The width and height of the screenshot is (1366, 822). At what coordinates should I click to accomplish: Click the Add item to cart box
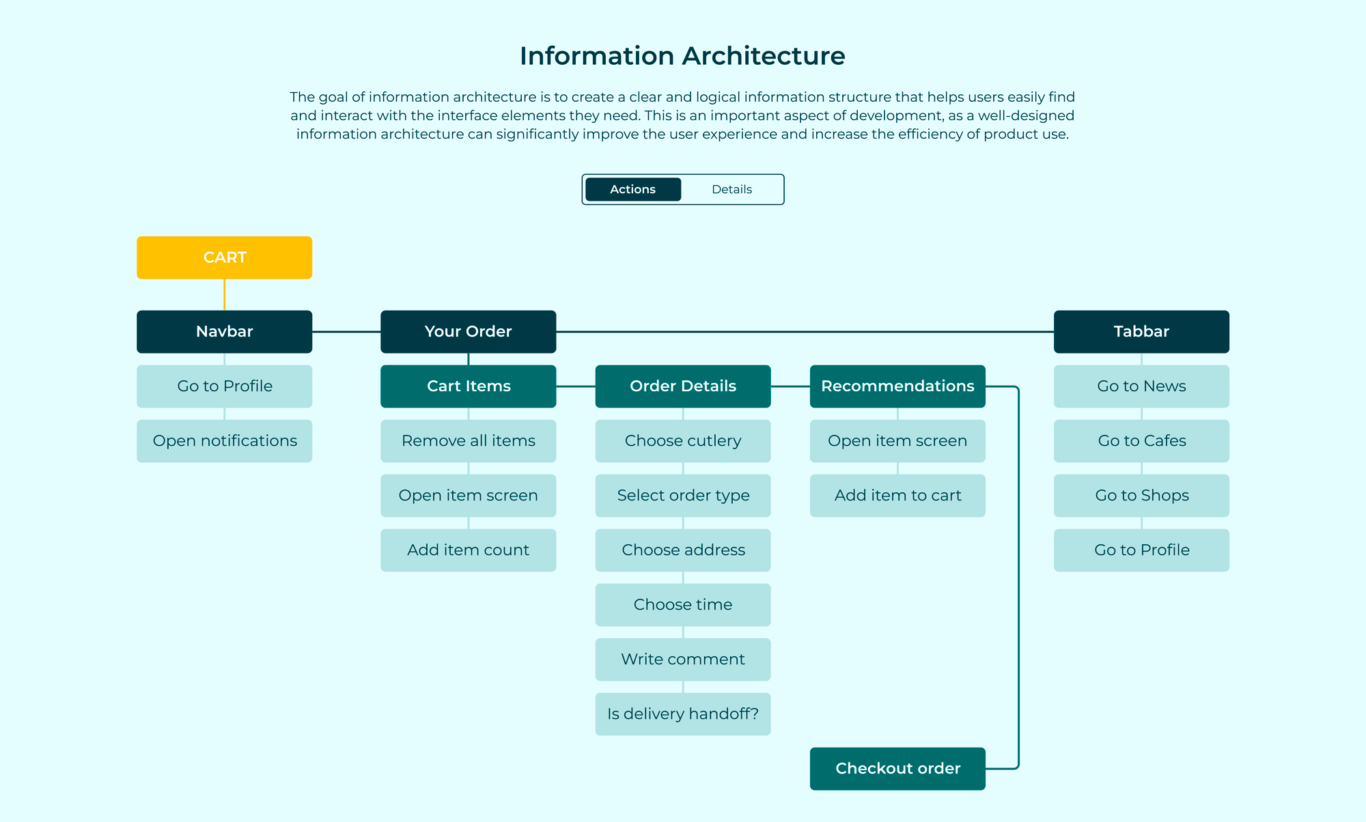897,496
